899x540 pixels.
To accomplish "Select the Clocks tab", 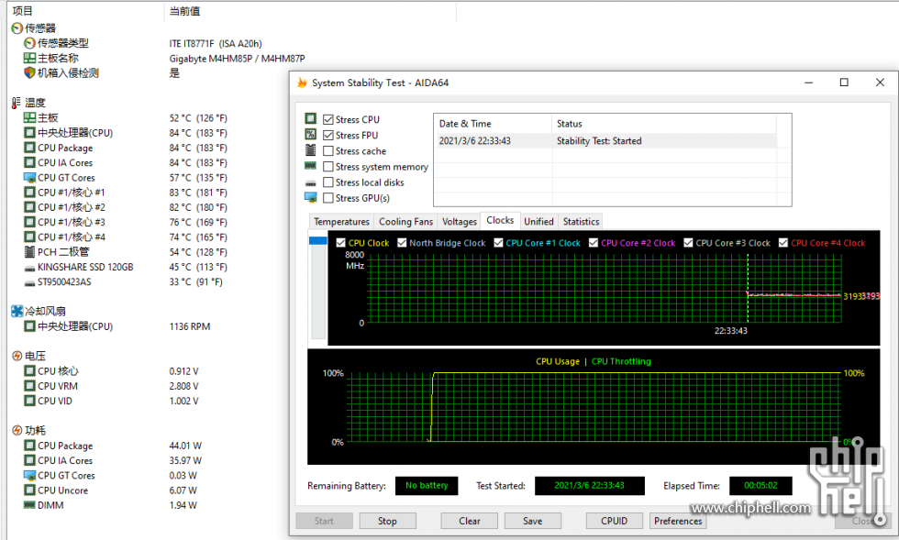I will (500, 220).
